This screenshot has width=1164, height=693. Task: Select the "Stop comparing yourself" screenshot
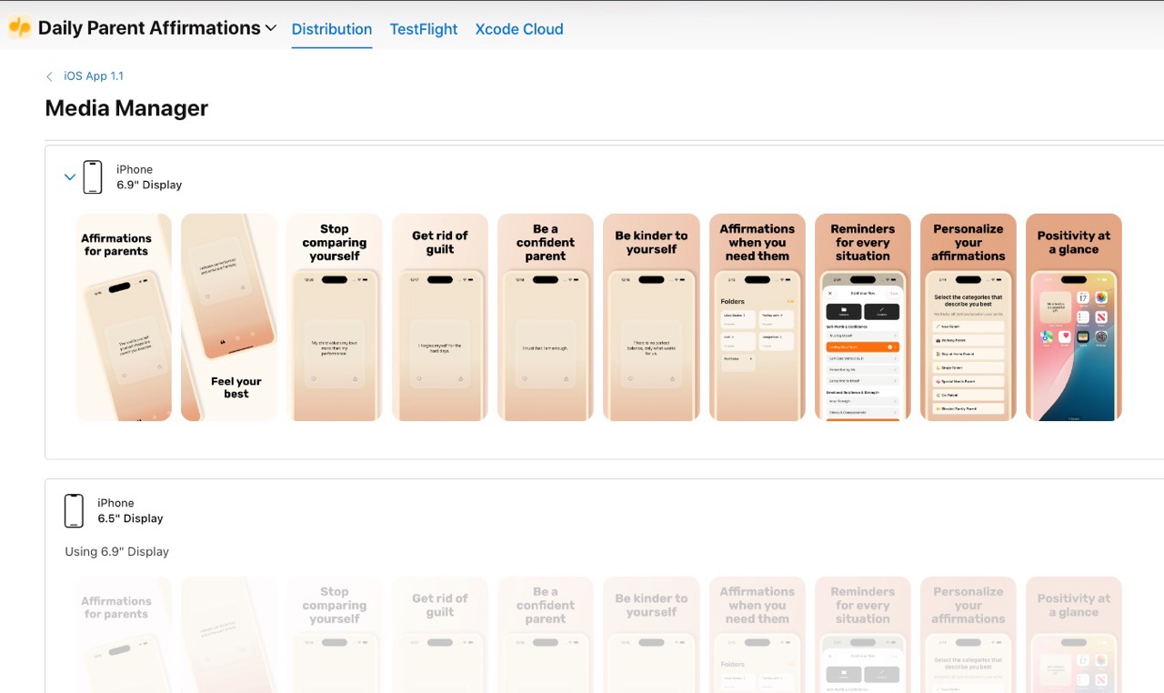point(335,317)
